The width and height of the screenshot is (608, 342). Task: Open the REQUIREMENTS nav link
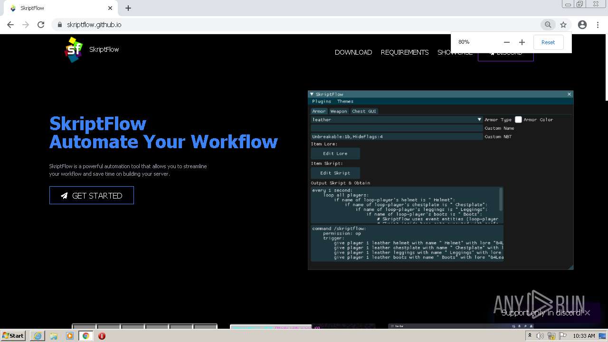(405, 52)
